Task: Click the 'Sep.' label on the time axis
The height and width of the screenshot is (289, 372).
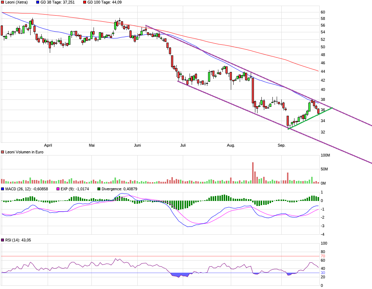Action: (281, 145)
